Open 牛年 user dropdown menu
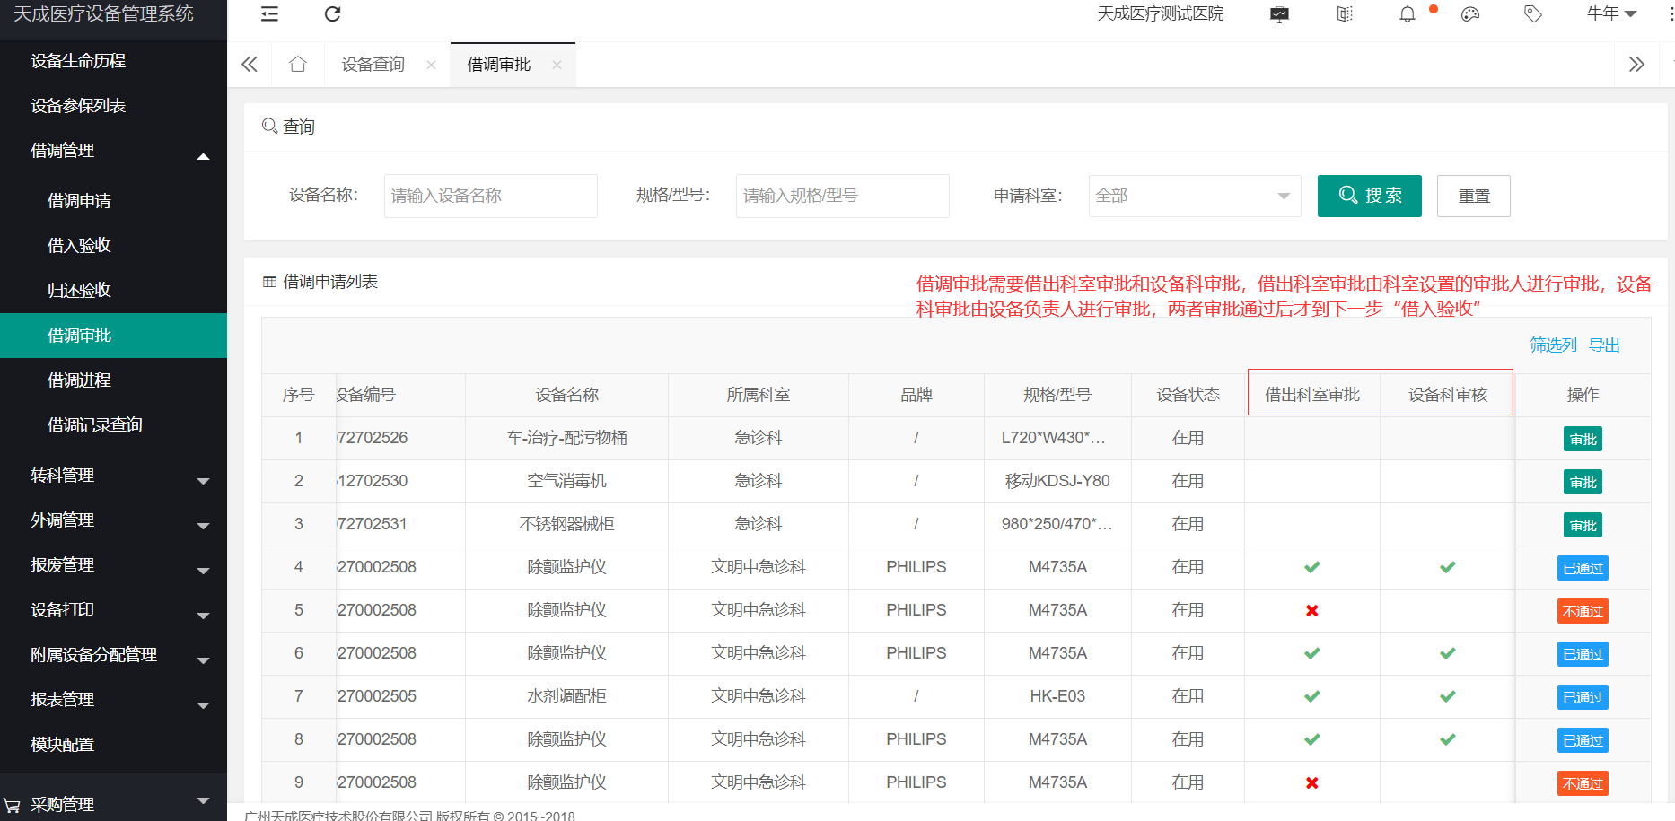Viewport: 1675px width, 821px height. click(1611, 13)
